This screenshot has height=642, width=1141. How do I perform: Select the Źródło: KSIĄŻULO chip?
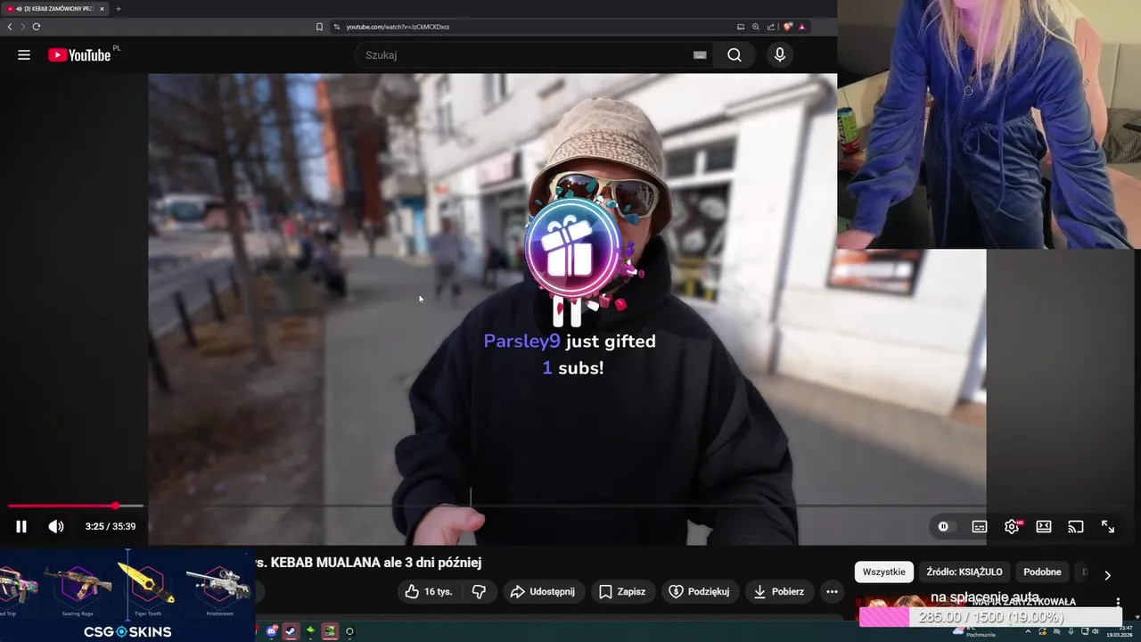[x=965, y=572]
